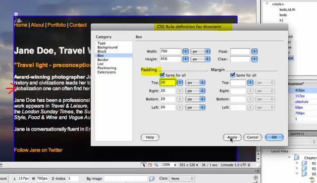Screen dimensions: 317x183
Task: Click the Apply button
Action: point(232,137)
